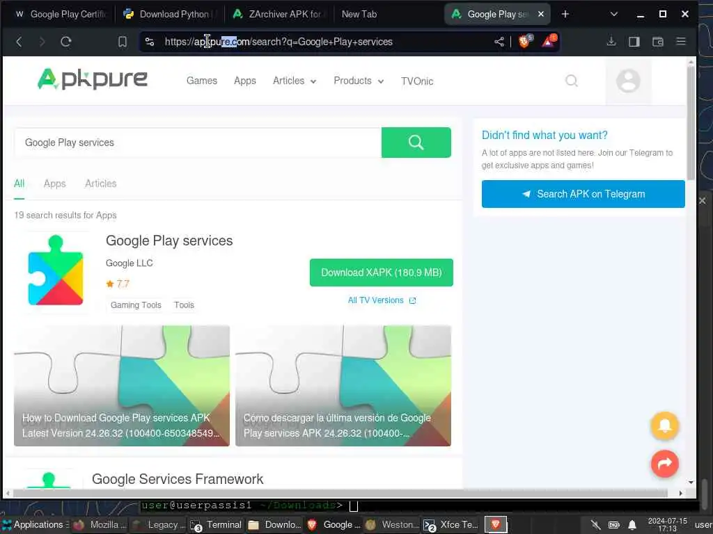The image size is (713, 534).
Task: Expand the Articles dropdown menu
Action: pyautogui.click(x=295, y=81)
